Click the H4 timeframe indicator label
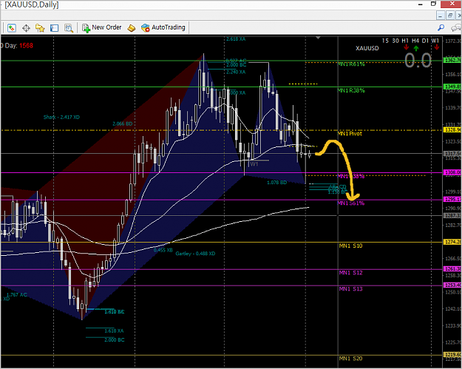 point(415,41)
